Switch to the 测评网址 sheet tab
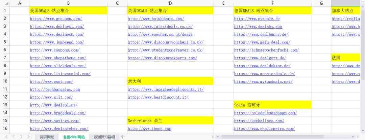 click(47, 137)
